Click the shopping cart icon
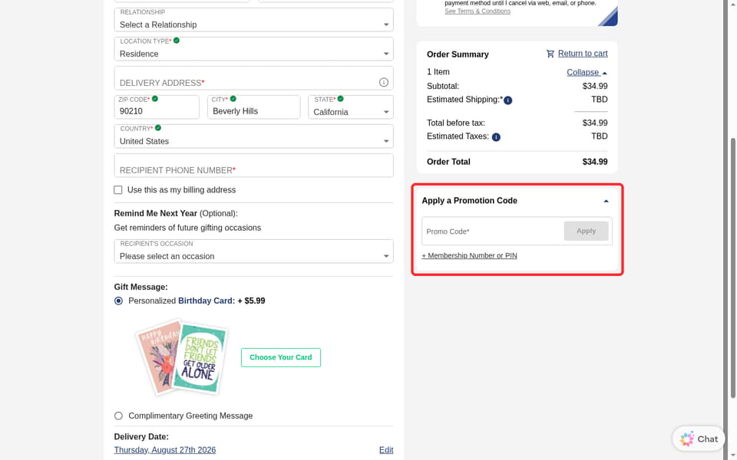Image resolution: width=737 pixels, height=460 pixels. tap(550, 54)
